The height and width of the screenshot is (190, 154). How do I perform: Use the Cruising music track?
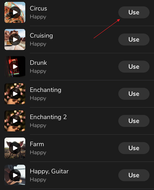pyautogui.click(x=134, y=39)
